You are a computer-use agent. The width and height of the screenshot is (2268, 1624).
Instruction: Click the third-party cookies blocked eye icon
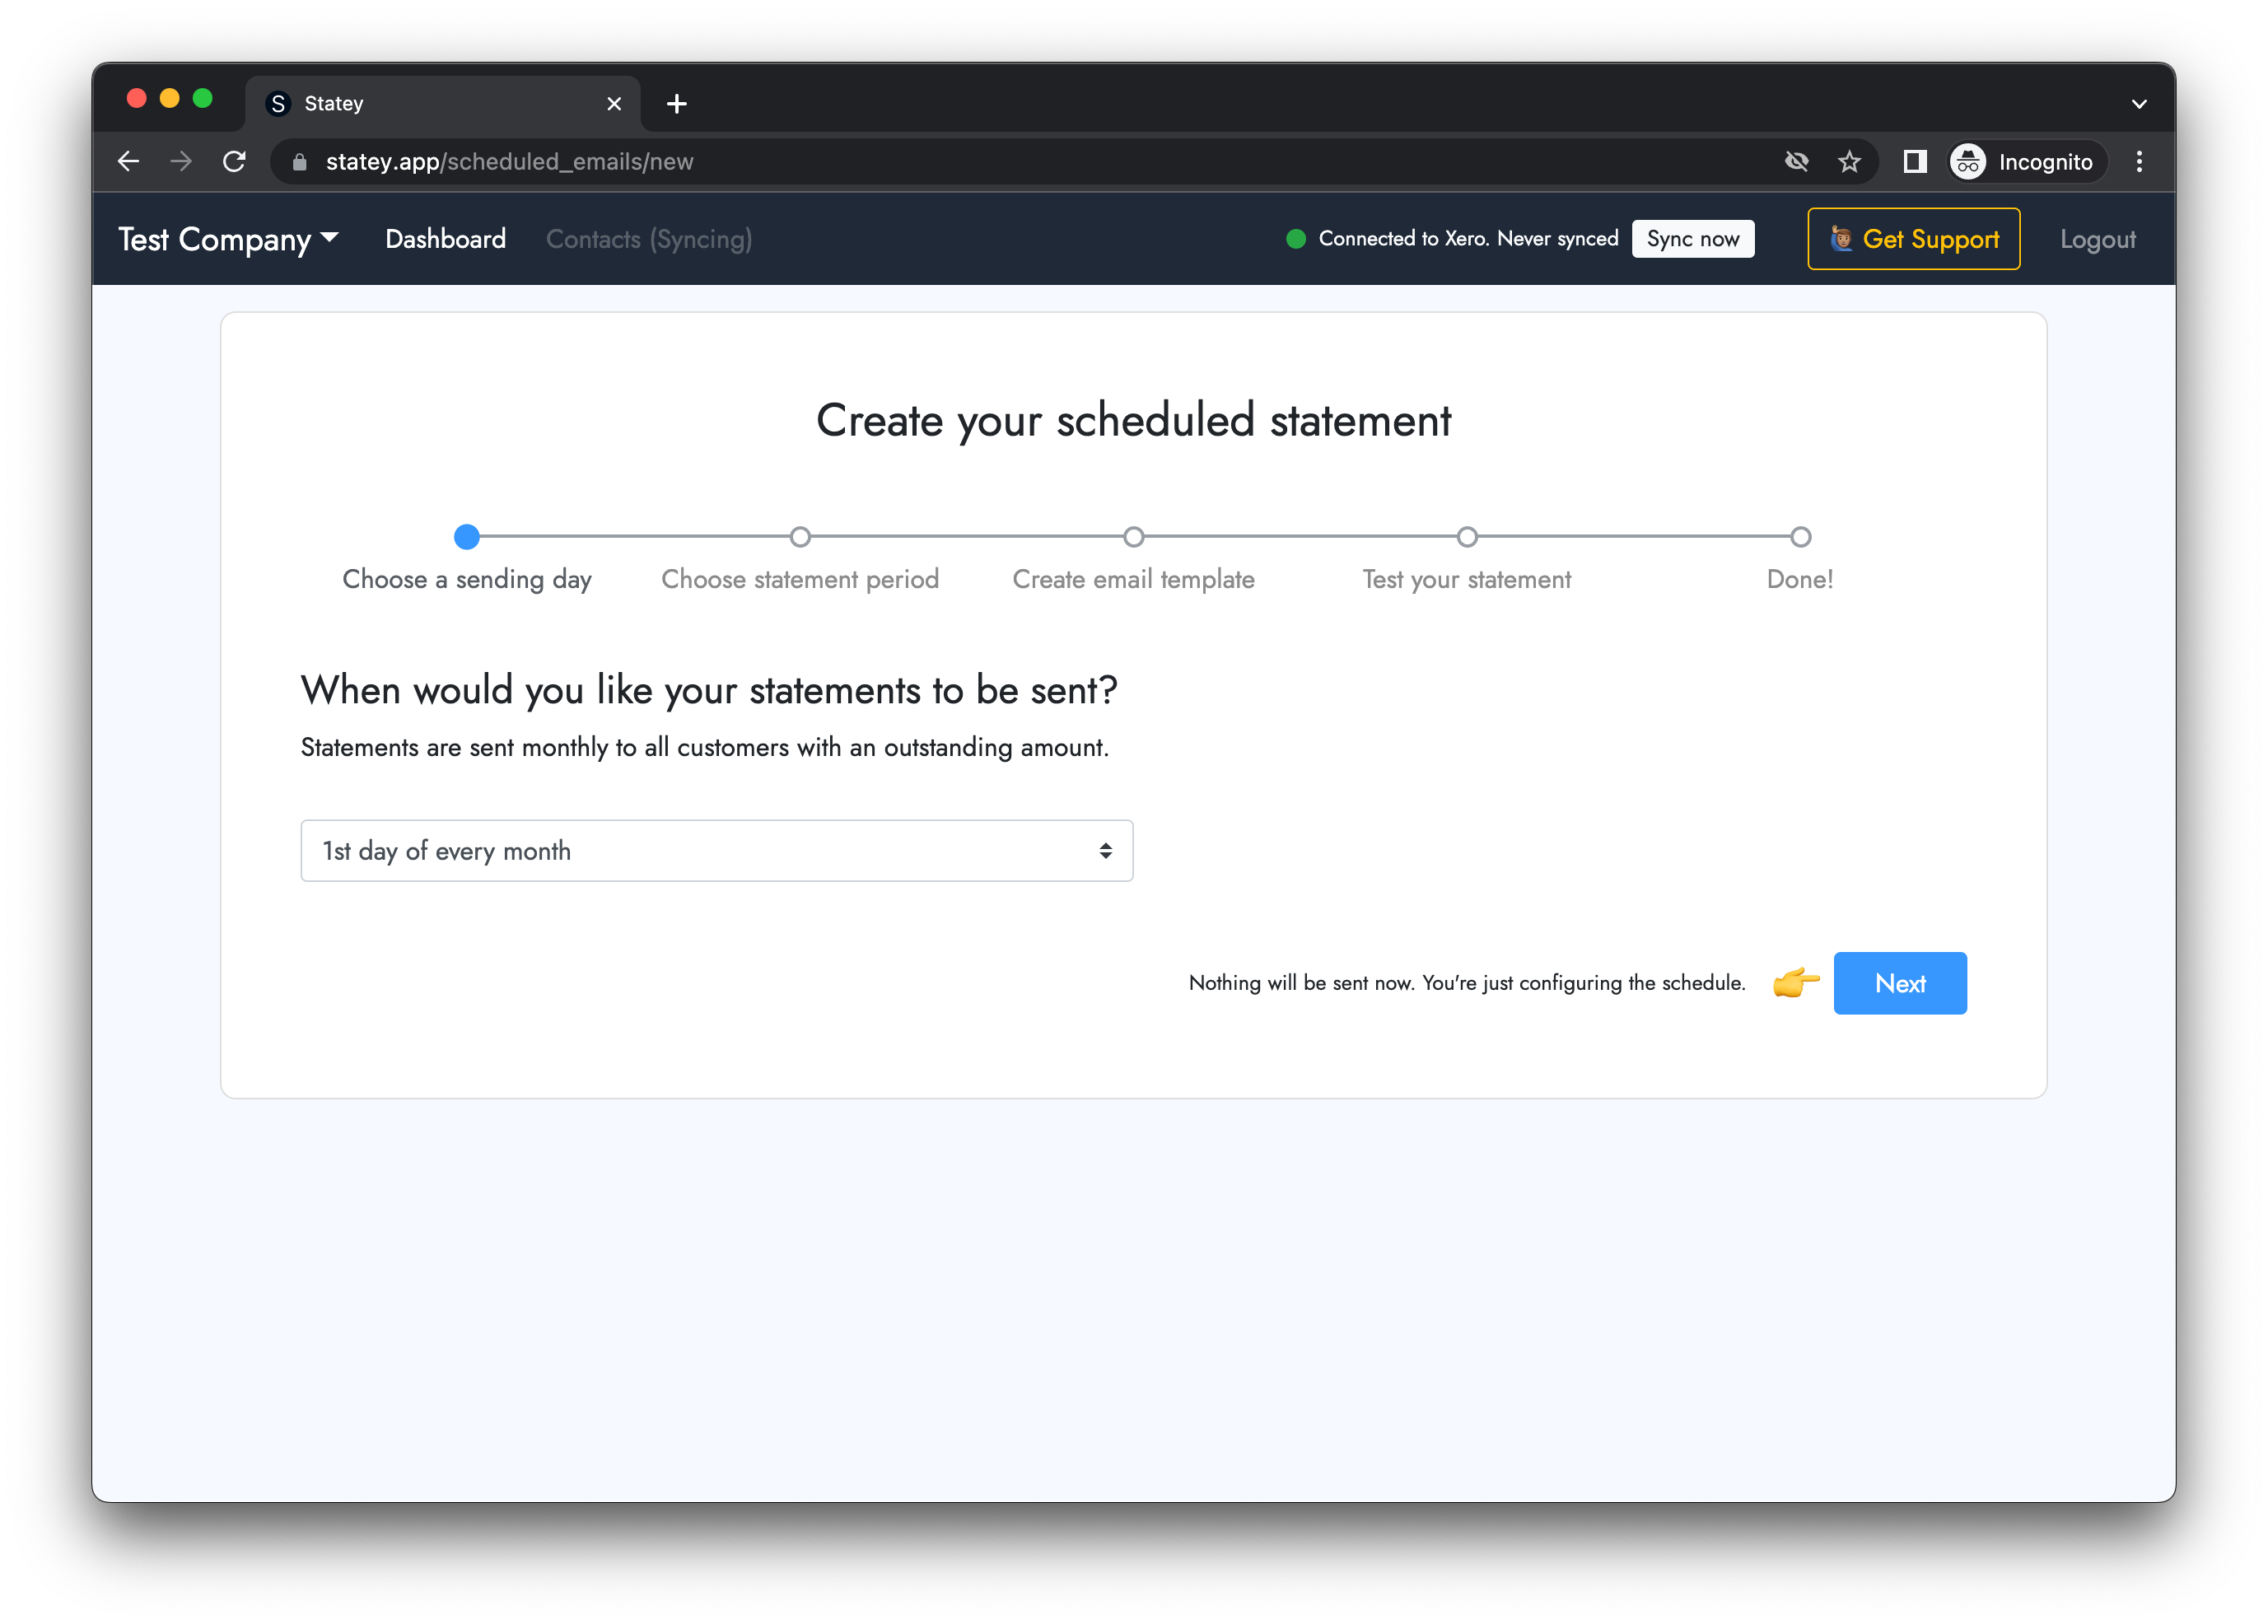click(1796, 161)
